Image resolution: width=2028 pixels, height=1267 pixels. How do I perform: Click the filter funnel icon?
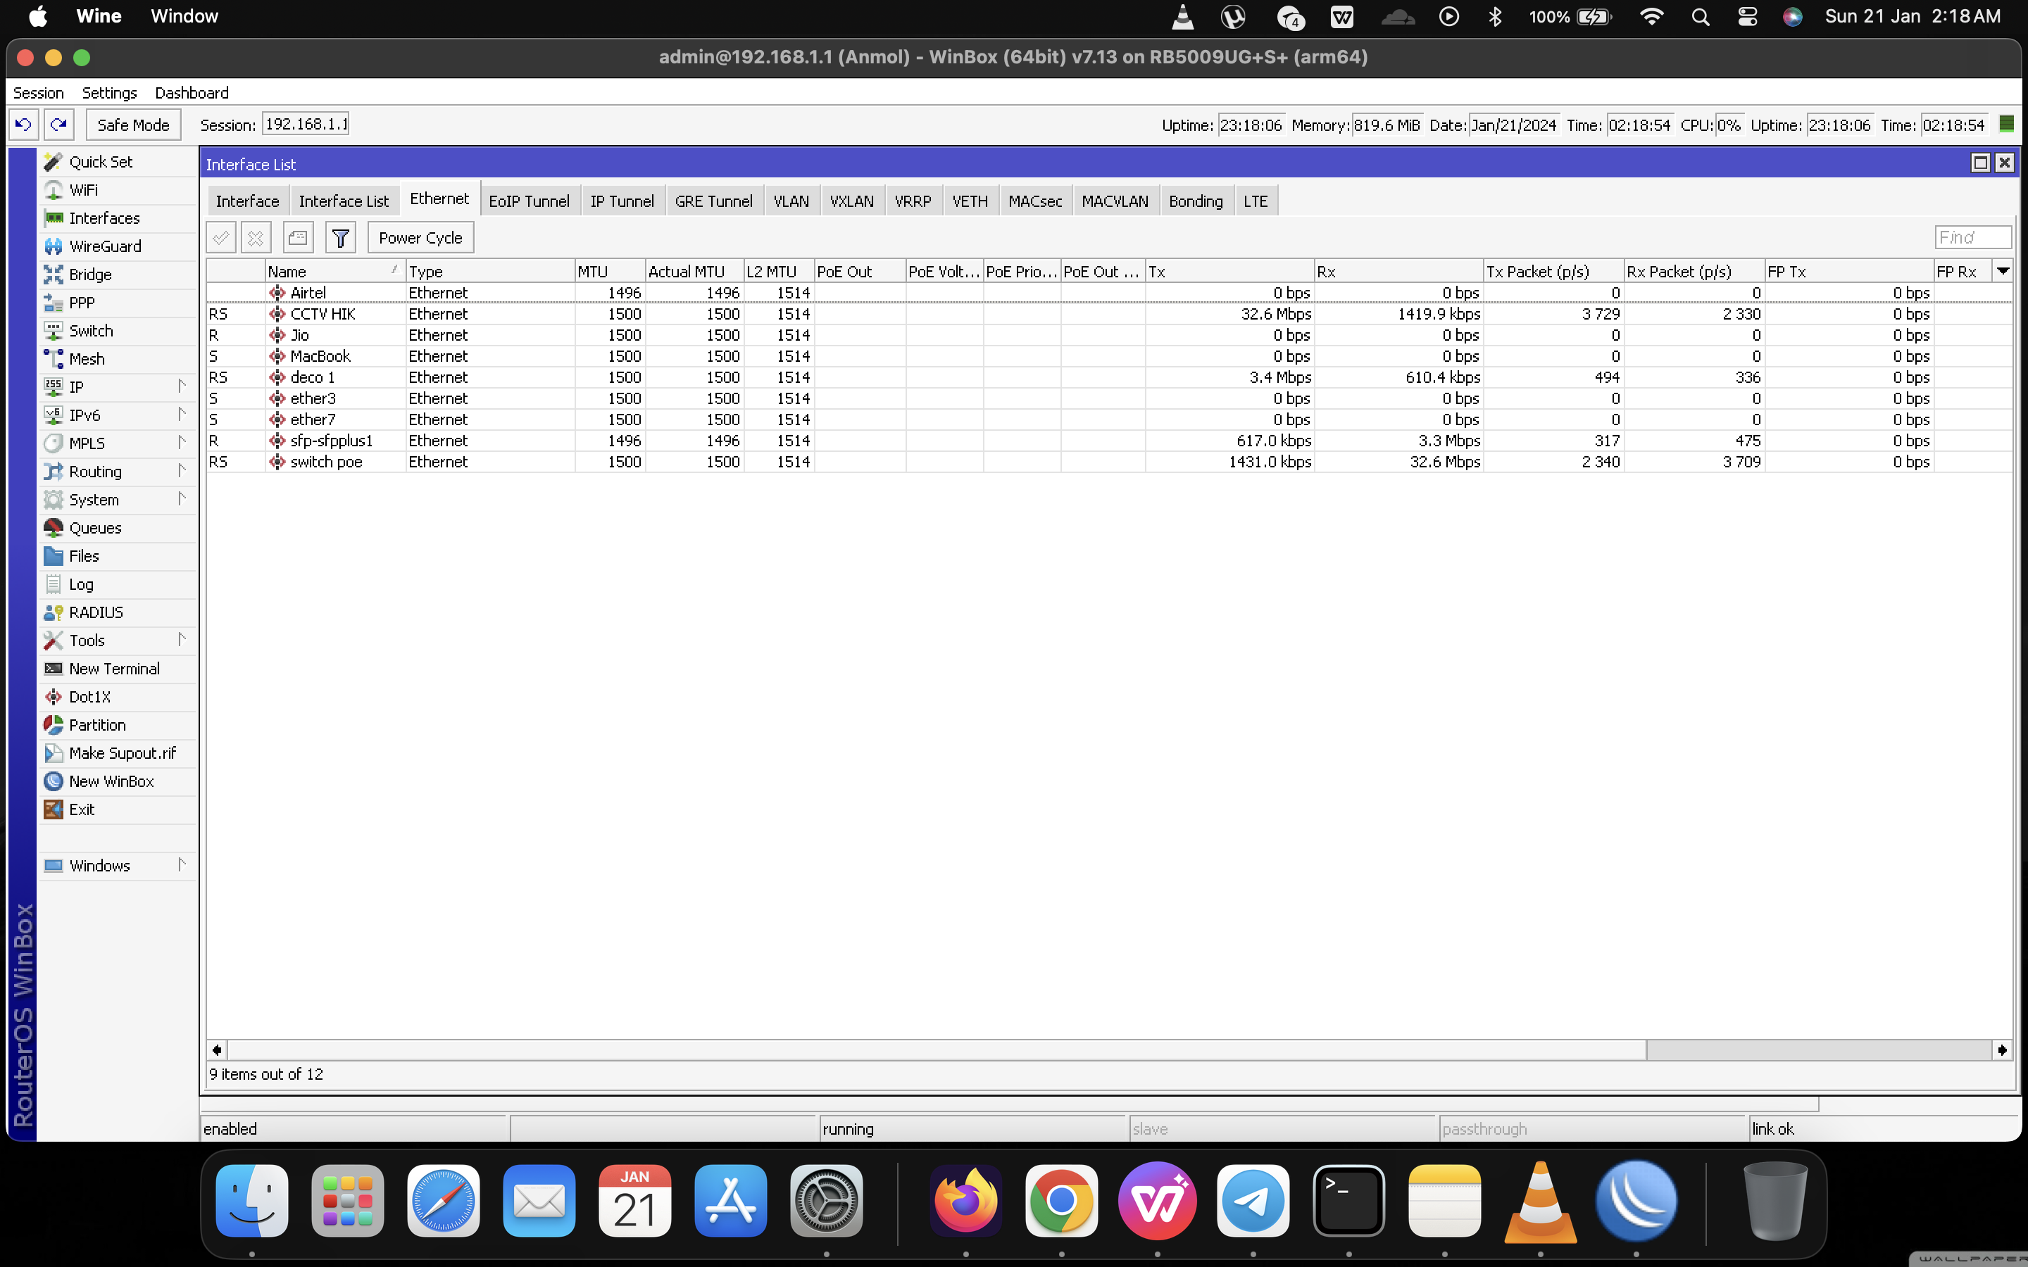pos(340,238)
